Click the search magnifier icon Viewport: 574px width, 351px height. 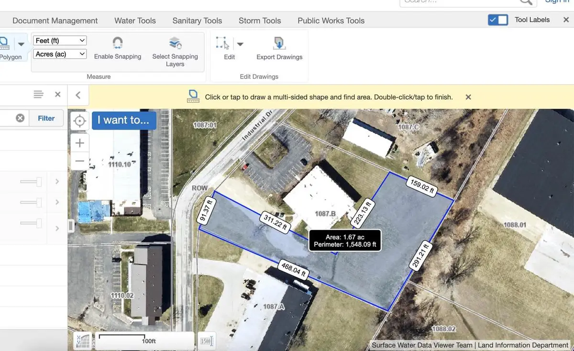525,2
